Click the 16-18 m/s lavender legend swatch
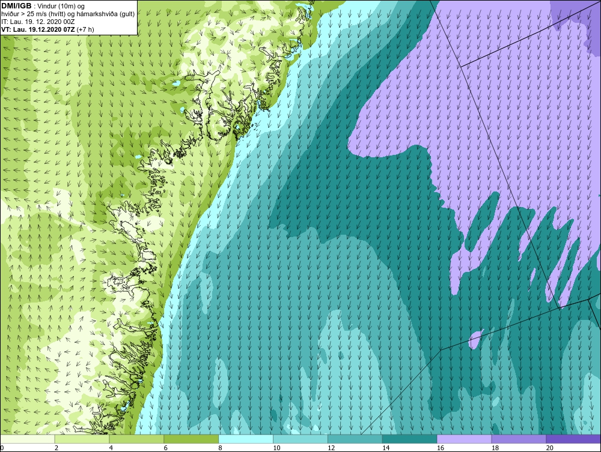The height and width of the screenshot is (452, 601). point(464,439)
